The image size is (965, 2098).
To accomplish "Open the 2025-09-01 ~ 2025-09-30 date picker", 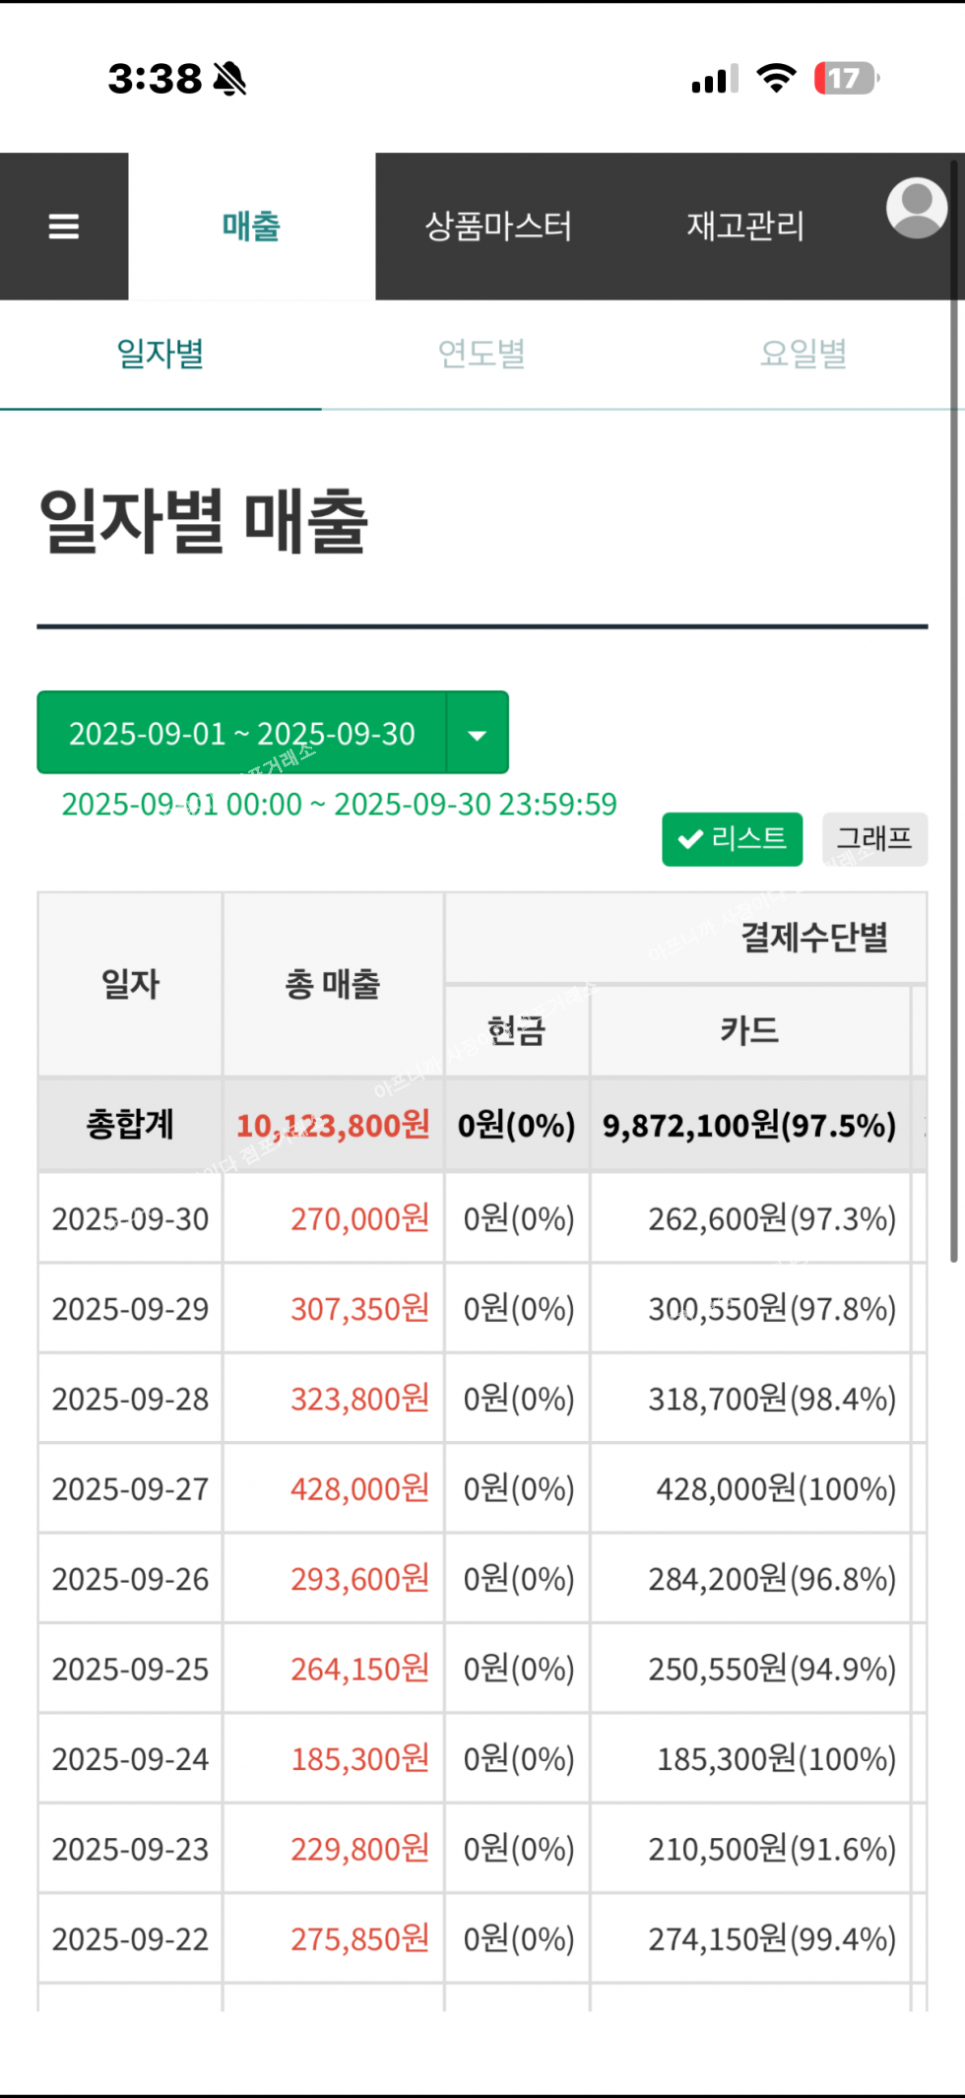I will (242, 734).
